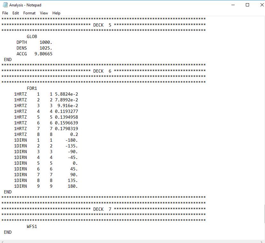Open the Help menu

[x=56, y=13]
